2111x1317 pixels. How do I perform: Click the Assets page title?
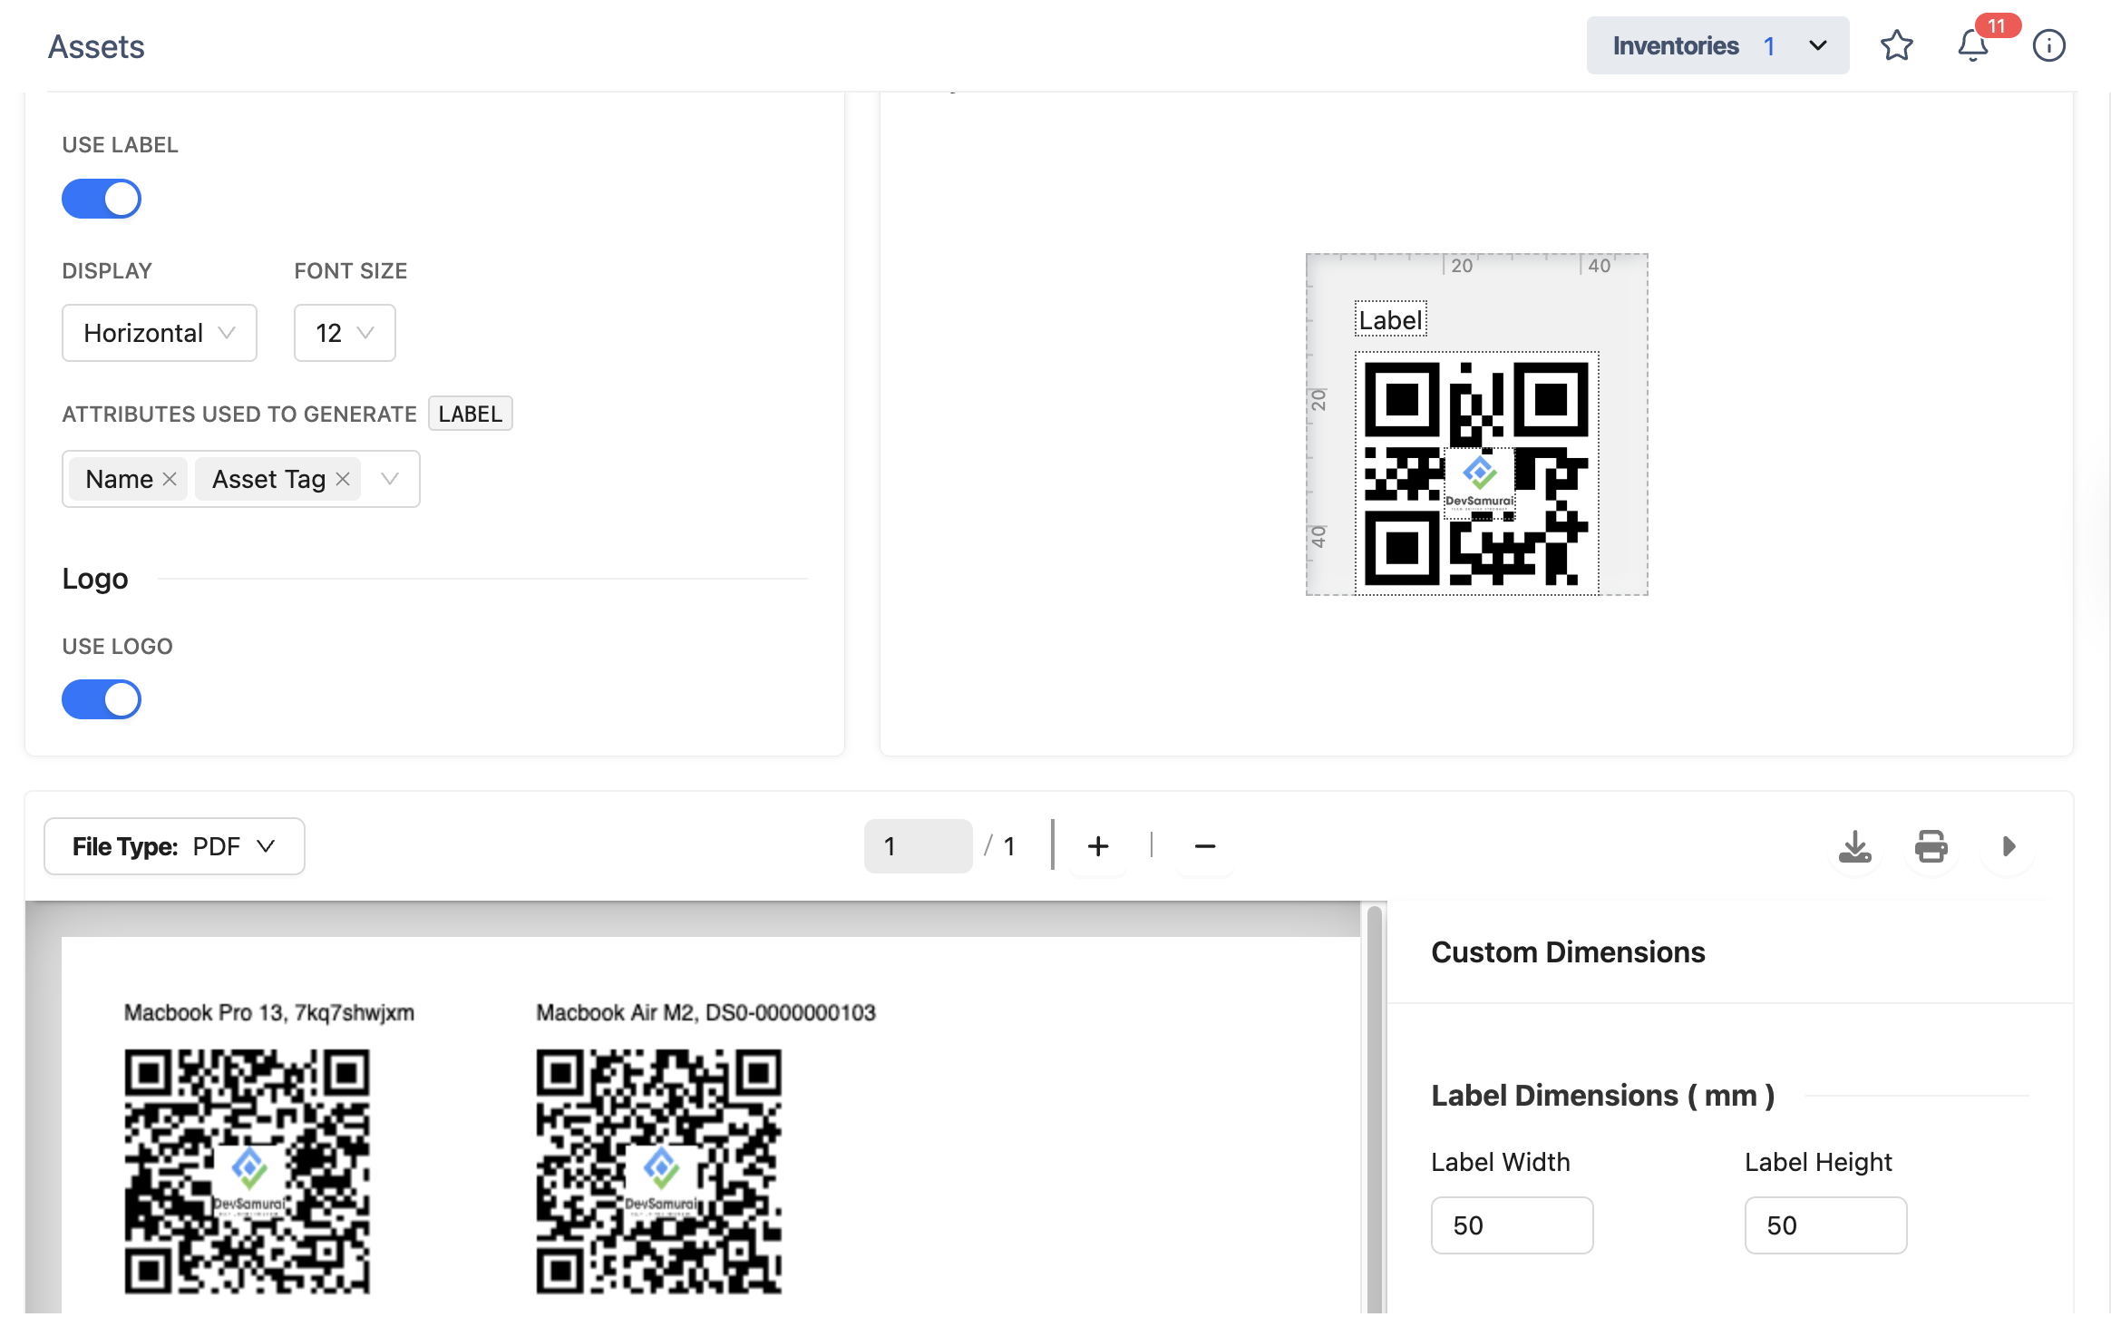click(x=96, y=46)
